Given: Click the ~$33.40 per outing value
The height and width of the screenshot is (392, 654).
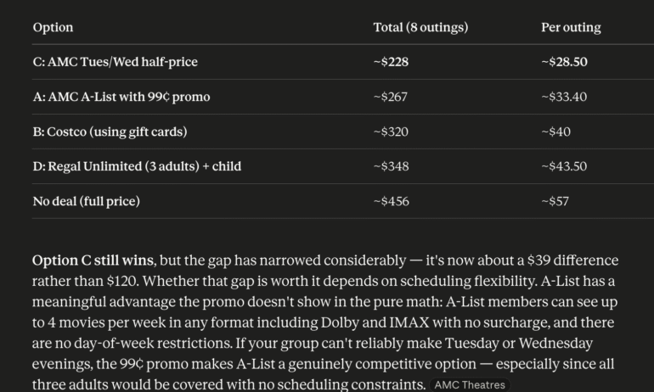Looking at the screenshot, I should coord(564,97).
